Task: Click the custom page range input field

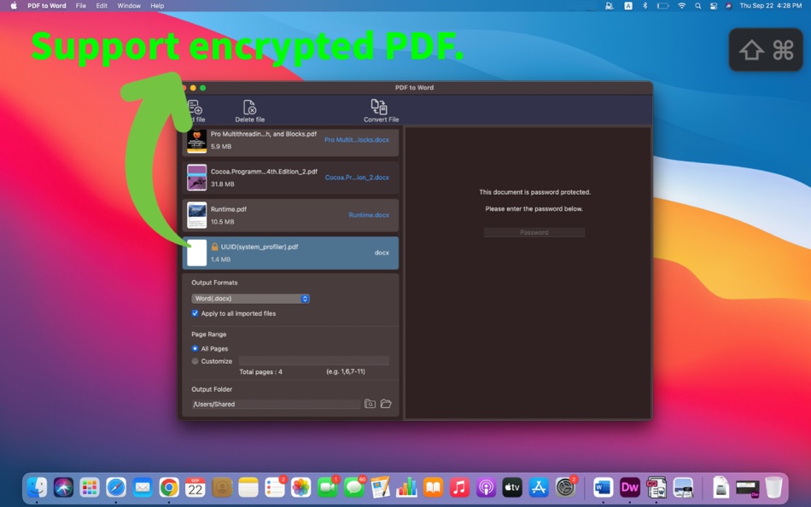Action: [314, 361]
